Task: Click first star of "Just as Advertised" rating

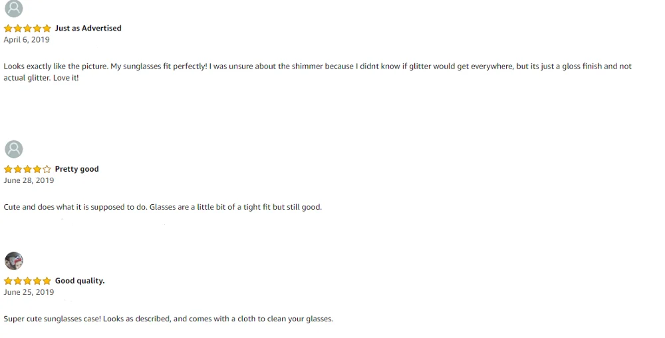Action: [x=8, y=29]
